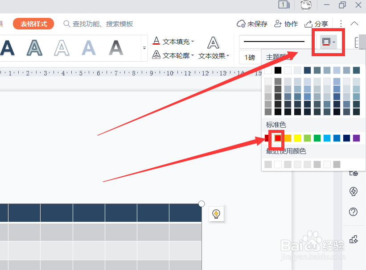This screenshot has height=270, width=366.
Task: Open the line style selector box
Action: tap(278, 42)
